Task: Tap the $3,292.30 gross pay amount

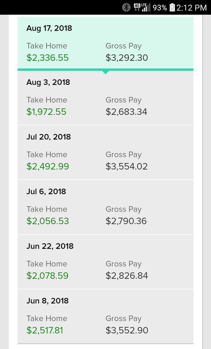Action: pyautogui.click(x=127, y=58)
